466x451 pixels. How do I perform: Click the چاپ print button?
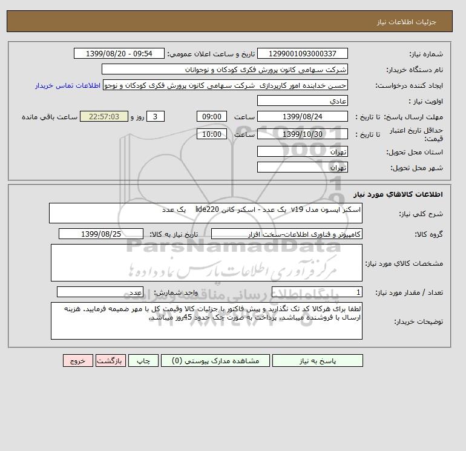click(143, 361)
